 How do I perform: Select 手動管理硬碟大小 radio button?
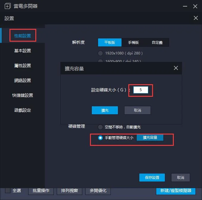point(100,138)
